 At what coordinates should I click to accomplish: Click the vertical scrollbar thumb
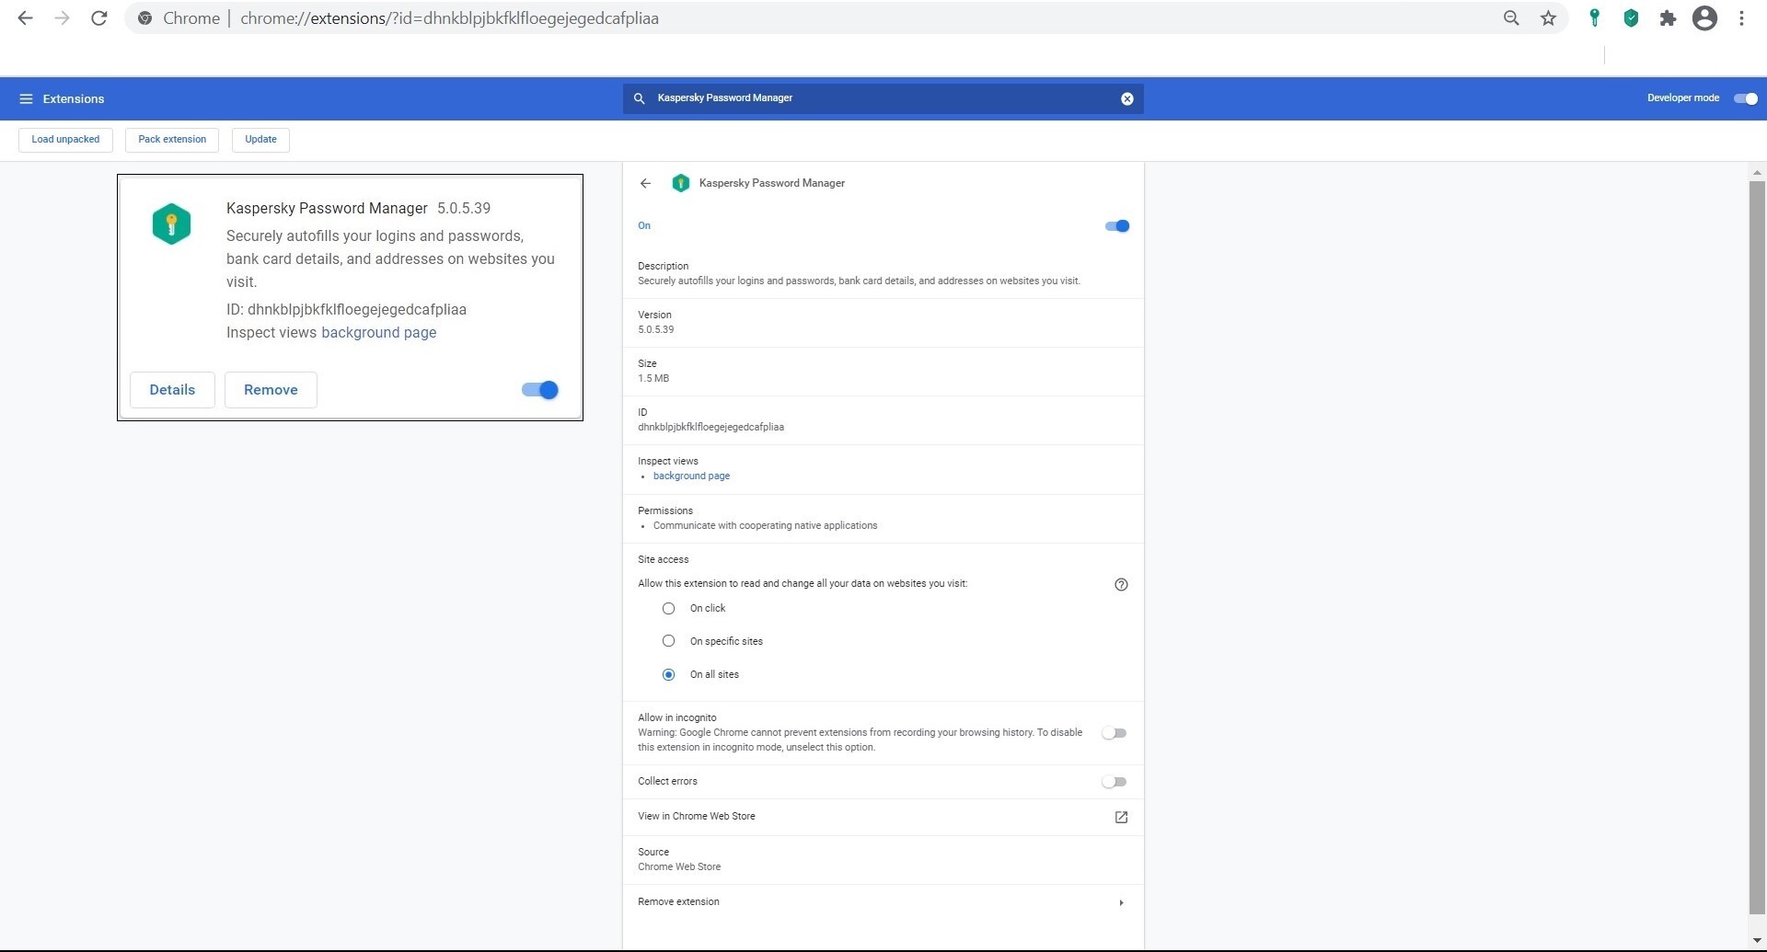click(x=1757, y=547)
